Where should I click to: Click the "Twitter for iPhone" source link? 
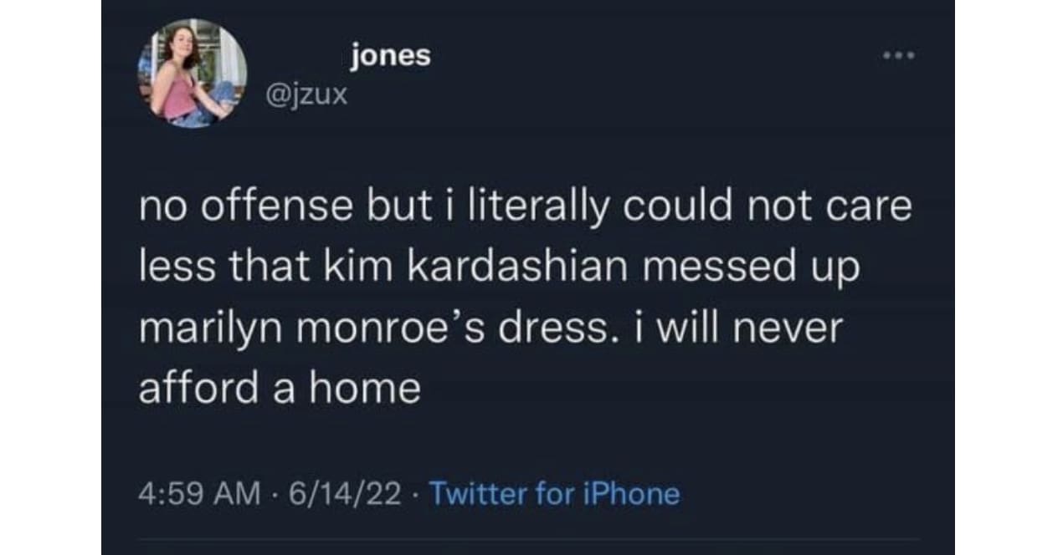click(554, 494)
